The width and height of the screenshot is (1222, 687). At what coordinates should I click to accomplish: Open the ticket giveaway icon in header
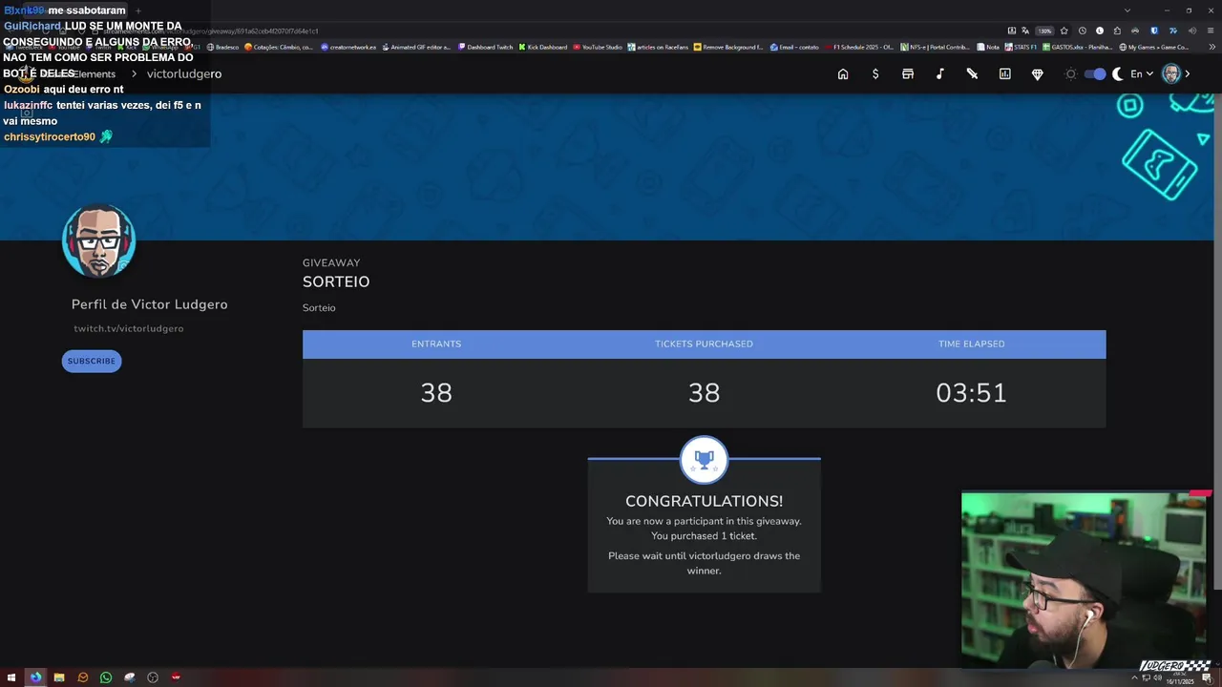tap(972, 74)
